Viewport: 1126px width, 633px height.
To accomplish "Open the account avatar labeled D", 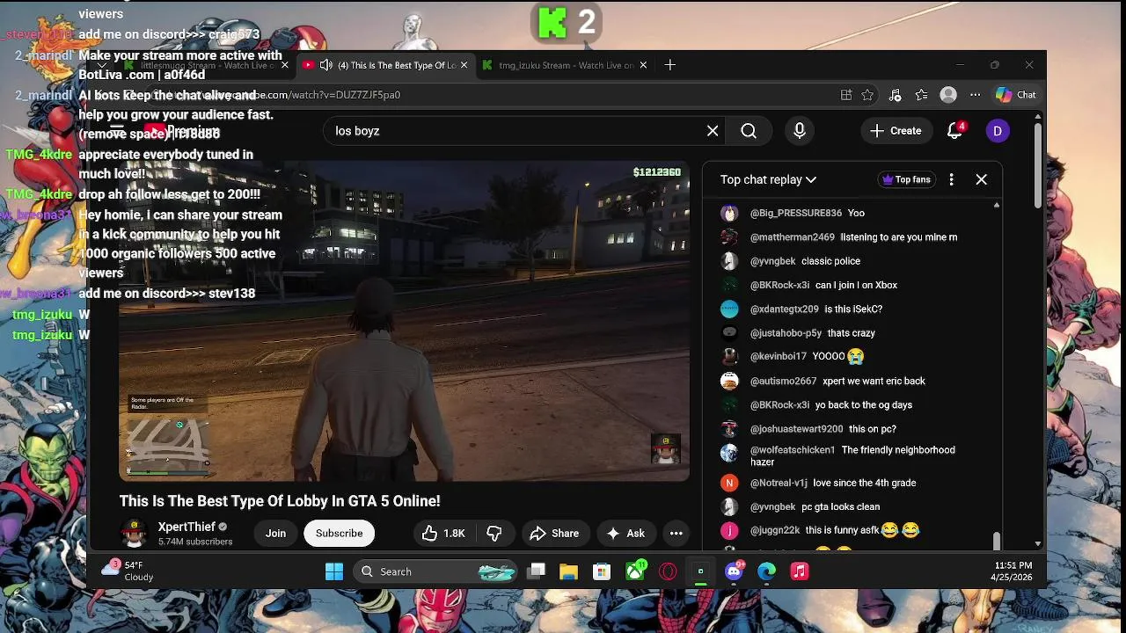I will 997,131.
